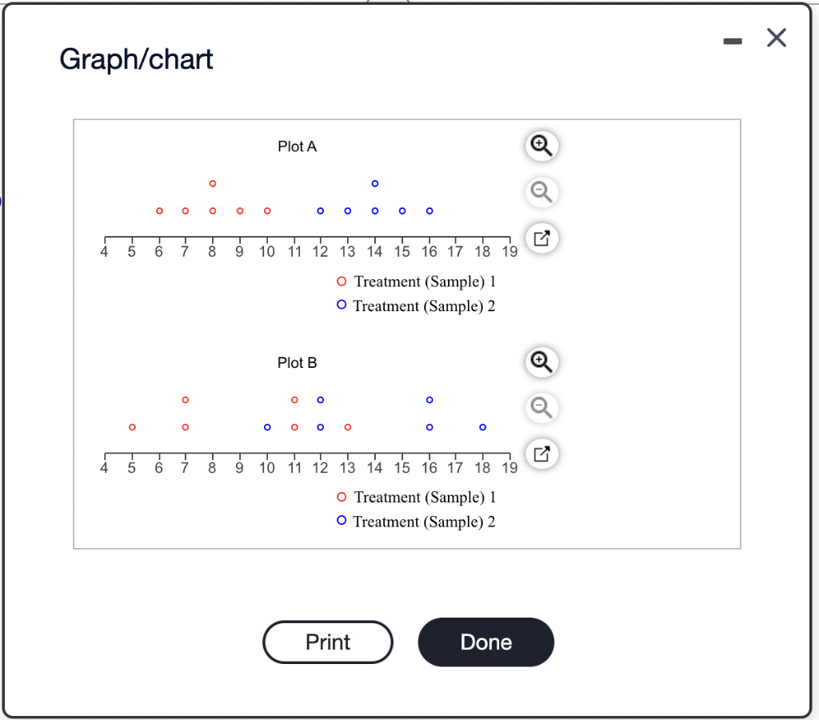Zoom out of Plot B

541,408
